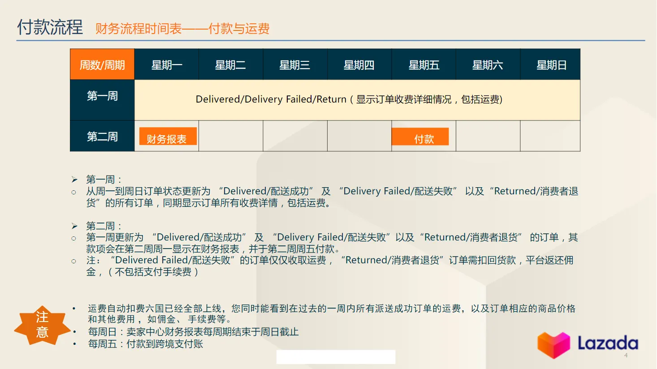
Task: Click the page number 4
Action: click(626, 356)
